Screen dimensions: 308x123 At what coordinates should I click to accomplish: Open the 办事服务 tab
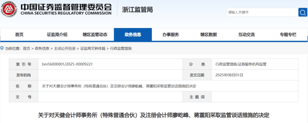tap(171, 35)
